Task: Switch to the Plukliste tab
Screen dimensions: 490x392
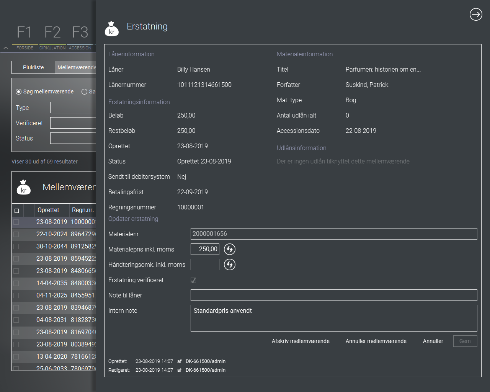Action: tap(33, 67)
